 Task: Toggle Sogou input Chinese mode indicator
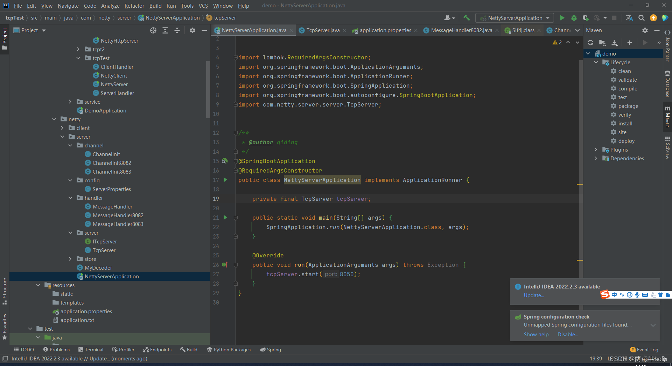point(614,295)
